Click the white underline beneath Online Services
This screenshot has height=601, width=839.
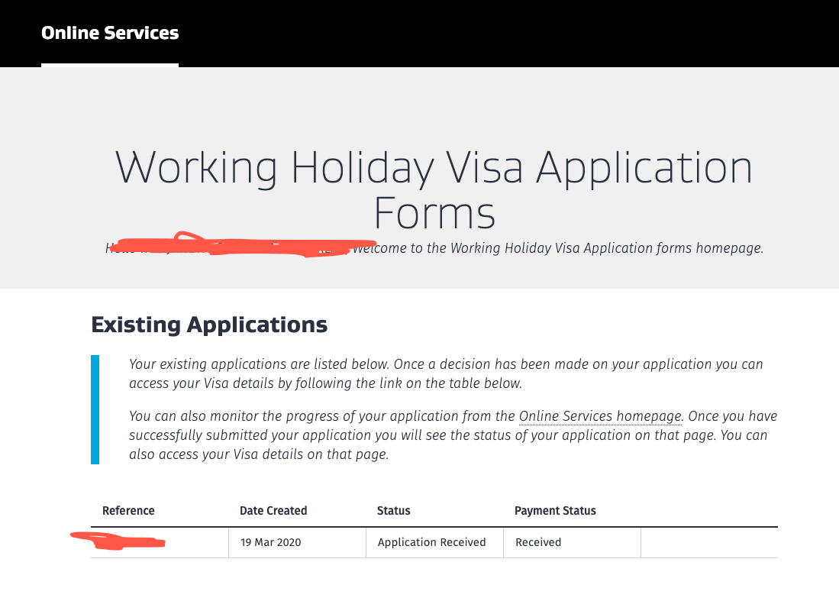pyautogui.click(x=110, y=65)
